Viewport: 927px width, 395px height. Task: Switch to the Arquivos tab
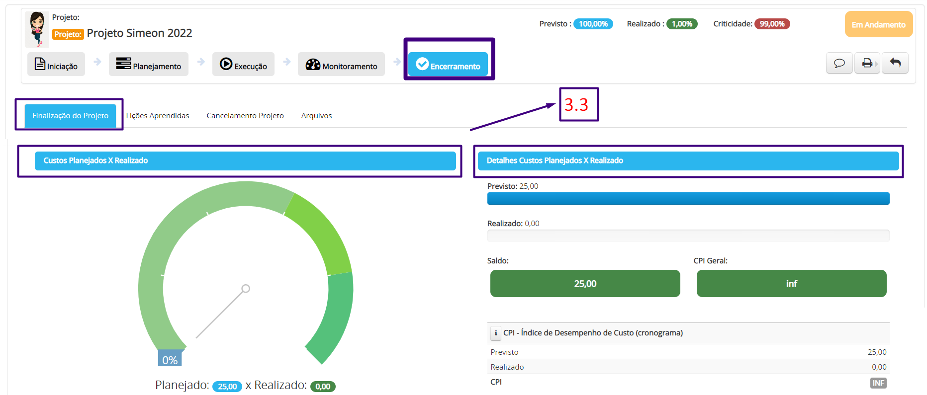316,116
